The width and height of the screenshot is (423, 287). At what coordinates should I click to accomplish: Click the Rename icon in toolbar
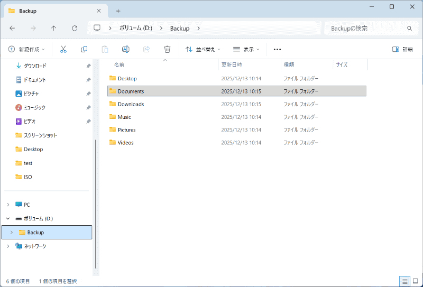(x=126, y=49)
